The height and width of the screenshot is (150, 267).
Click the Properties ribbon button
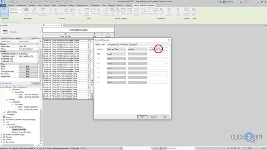pyautogui.click(x=5, y=12)
